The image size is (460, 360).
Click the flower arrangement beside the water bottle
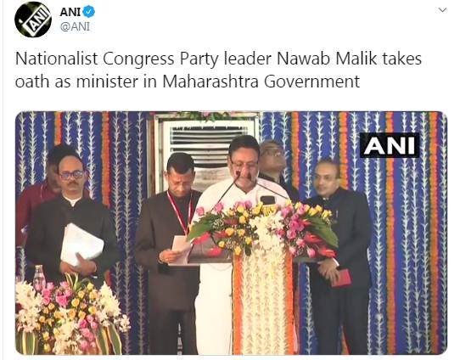(x=70, y=315)
